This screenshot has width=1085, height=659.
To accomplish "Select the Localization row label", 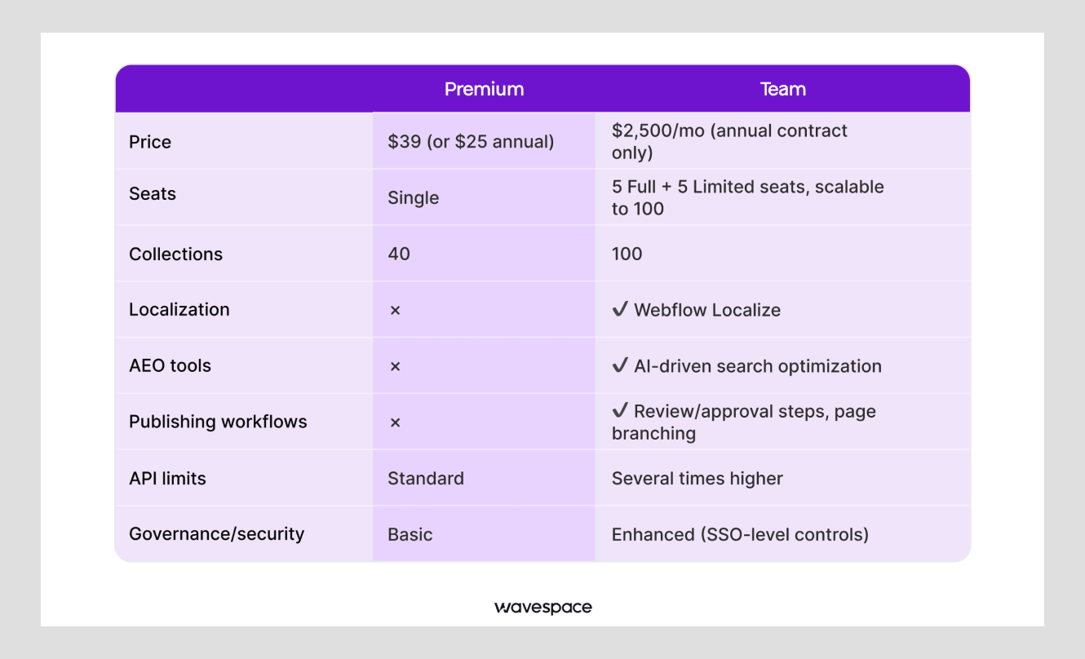I will tap(179, 310).
